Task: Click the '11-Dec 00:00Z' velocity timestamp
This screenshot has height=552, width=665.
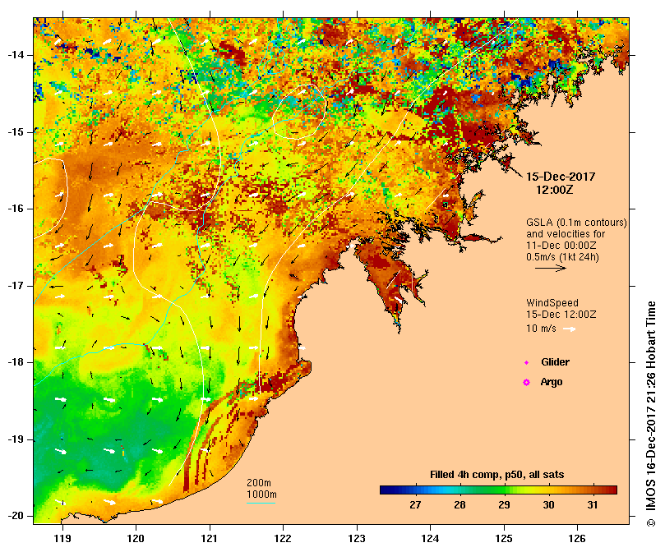Action: pos(561,245)
